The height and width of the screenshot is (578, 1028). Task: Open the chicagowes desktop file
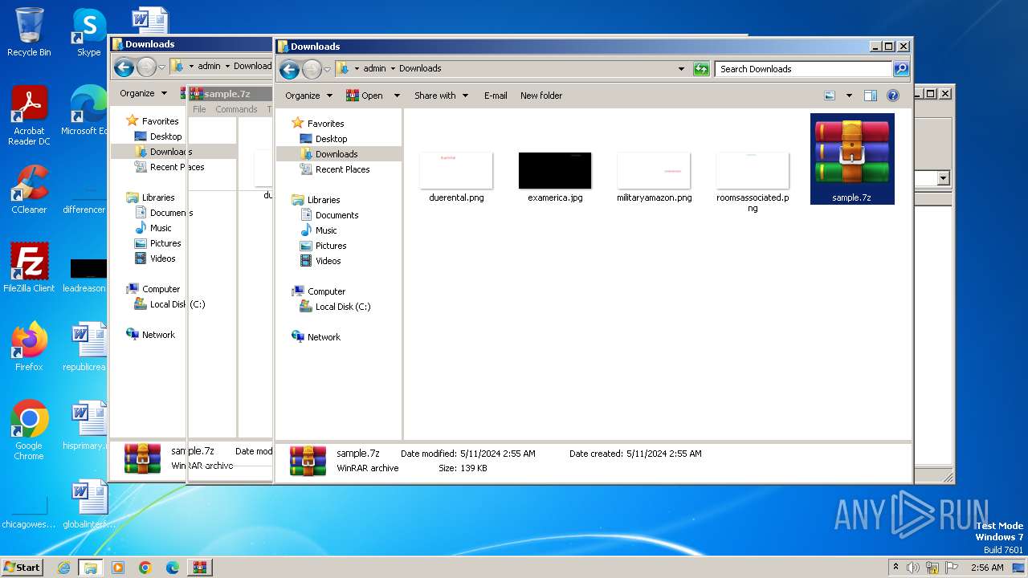coord(29,514)
